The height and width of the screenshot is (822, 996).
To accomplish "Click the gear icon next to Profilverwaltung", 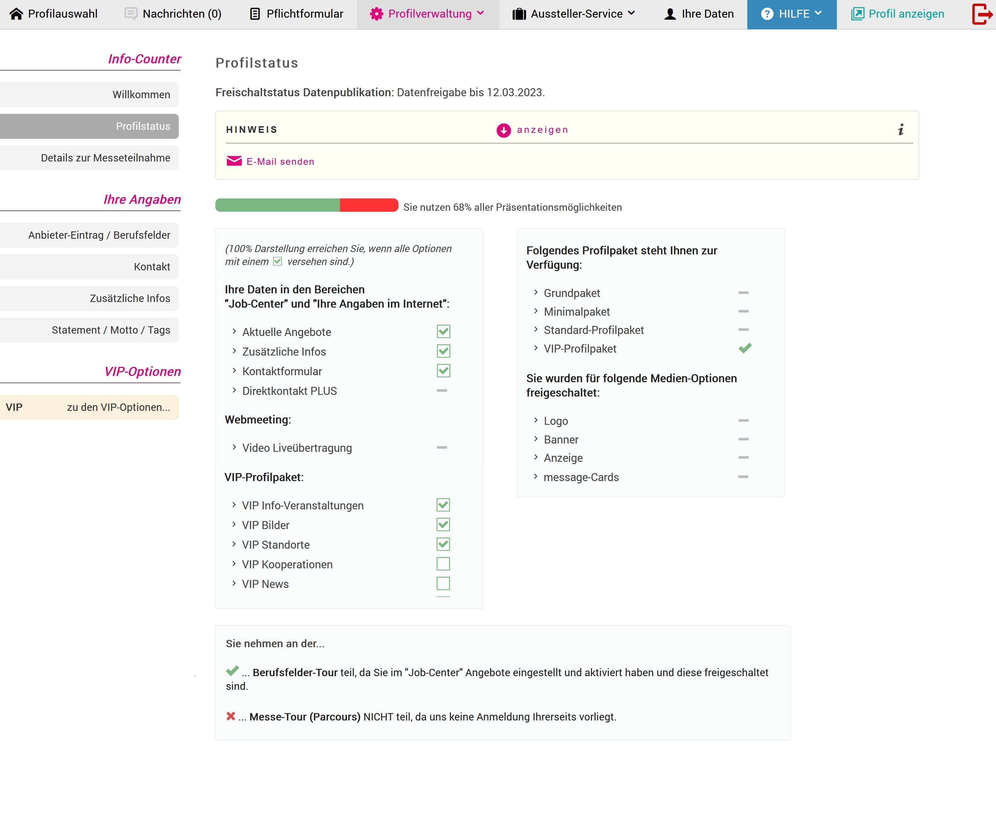I will coord(375,14).
